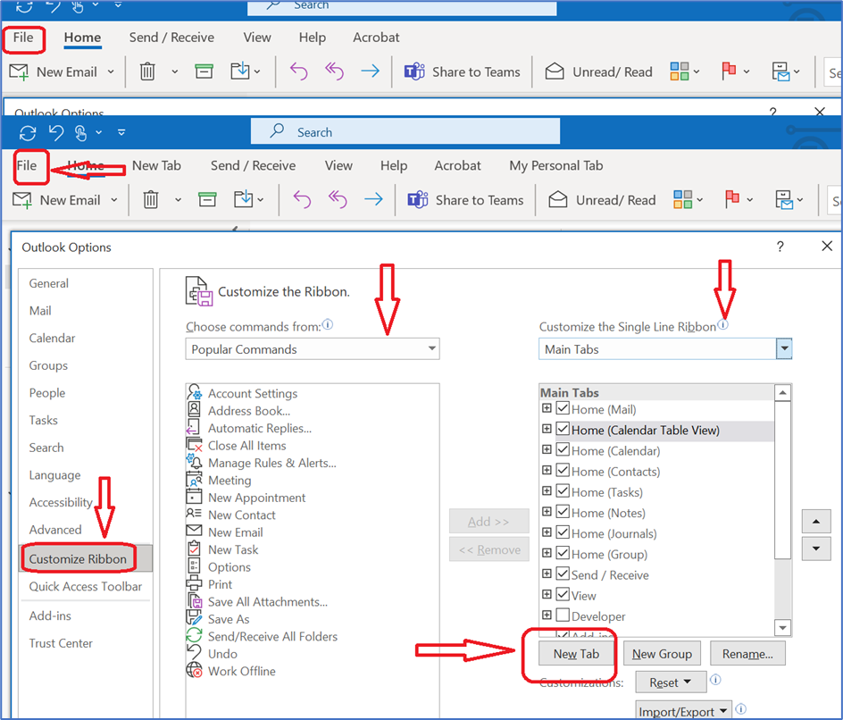The image size is (843, 720).
Task: Click Archive icon in background Outlook window
Action: click(x=204, y=71)
